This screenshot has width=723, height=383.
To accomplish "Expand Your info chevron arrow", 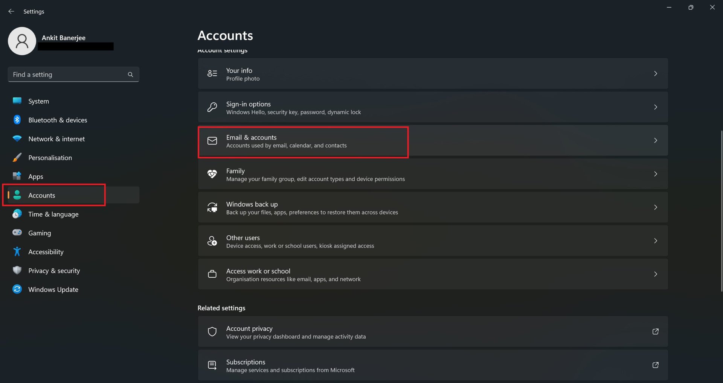I will [x=655, y=74].
